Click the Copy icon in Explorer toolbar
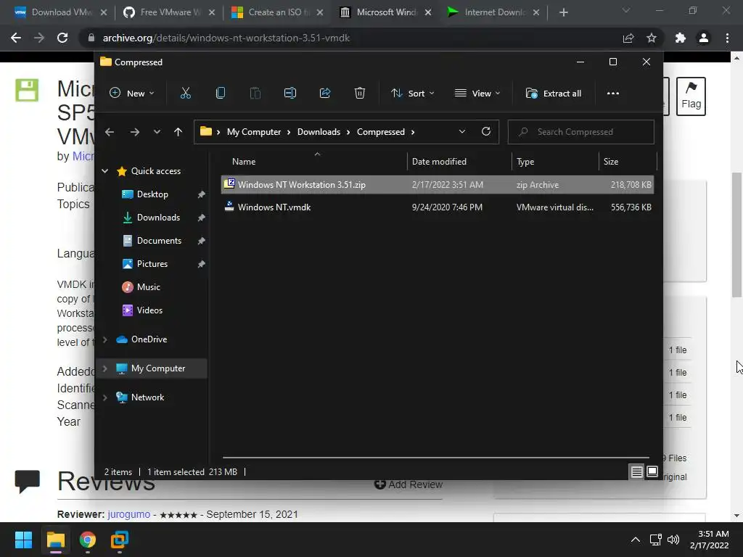This screenshot has height=557, width=743. click(221, 94)
